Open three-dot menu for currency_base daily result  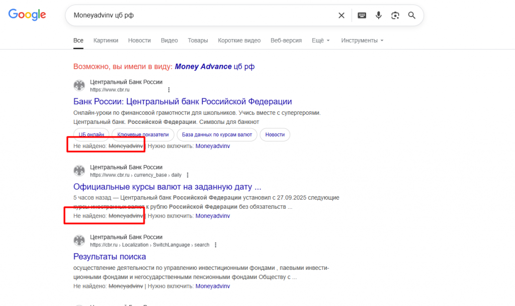coord(188,175)
